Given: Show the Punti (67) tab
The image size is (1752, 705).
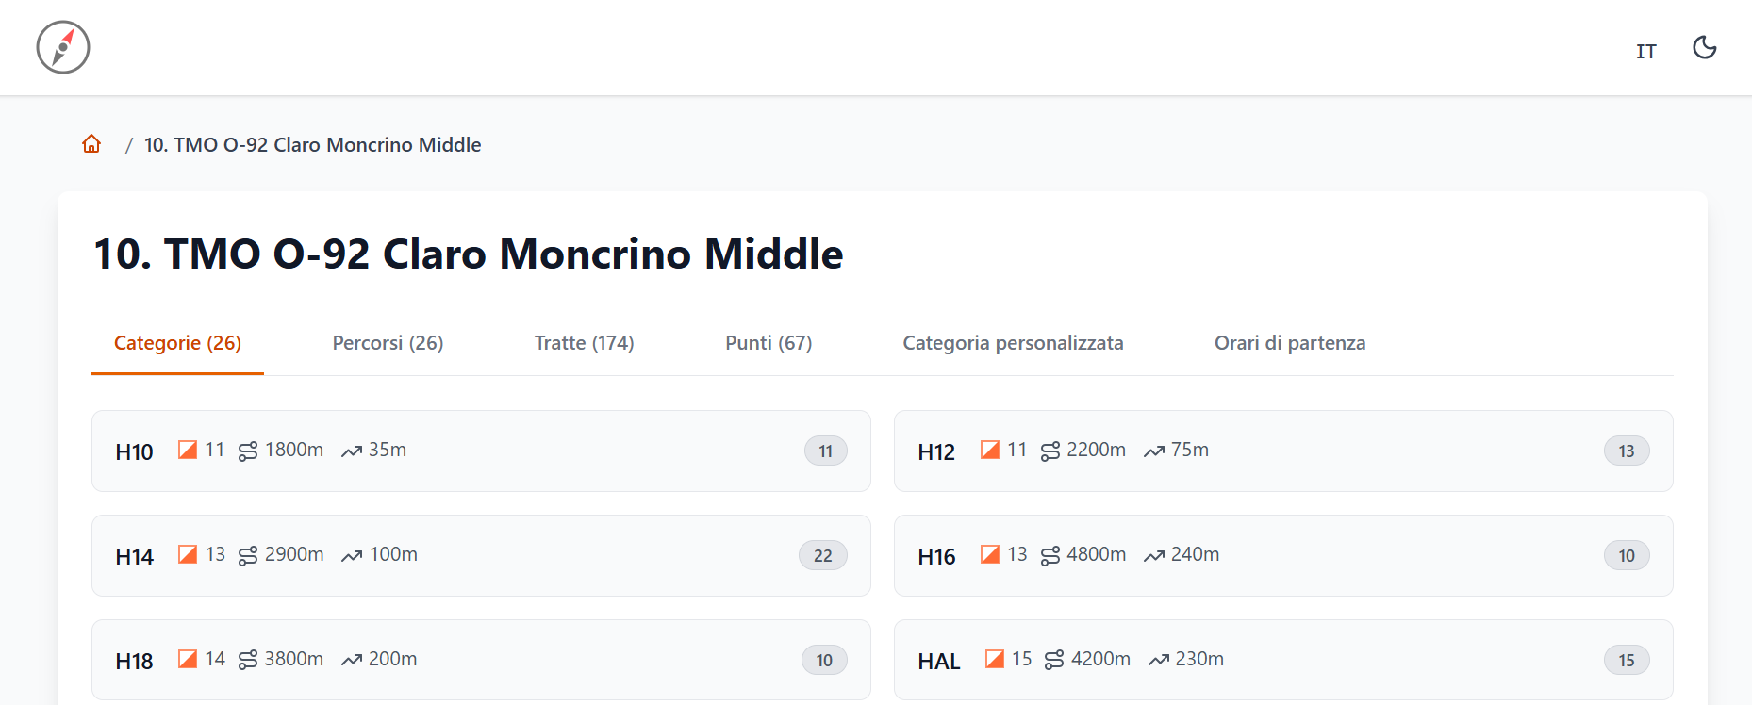Looking at the screenshot, I should [769, 343].
